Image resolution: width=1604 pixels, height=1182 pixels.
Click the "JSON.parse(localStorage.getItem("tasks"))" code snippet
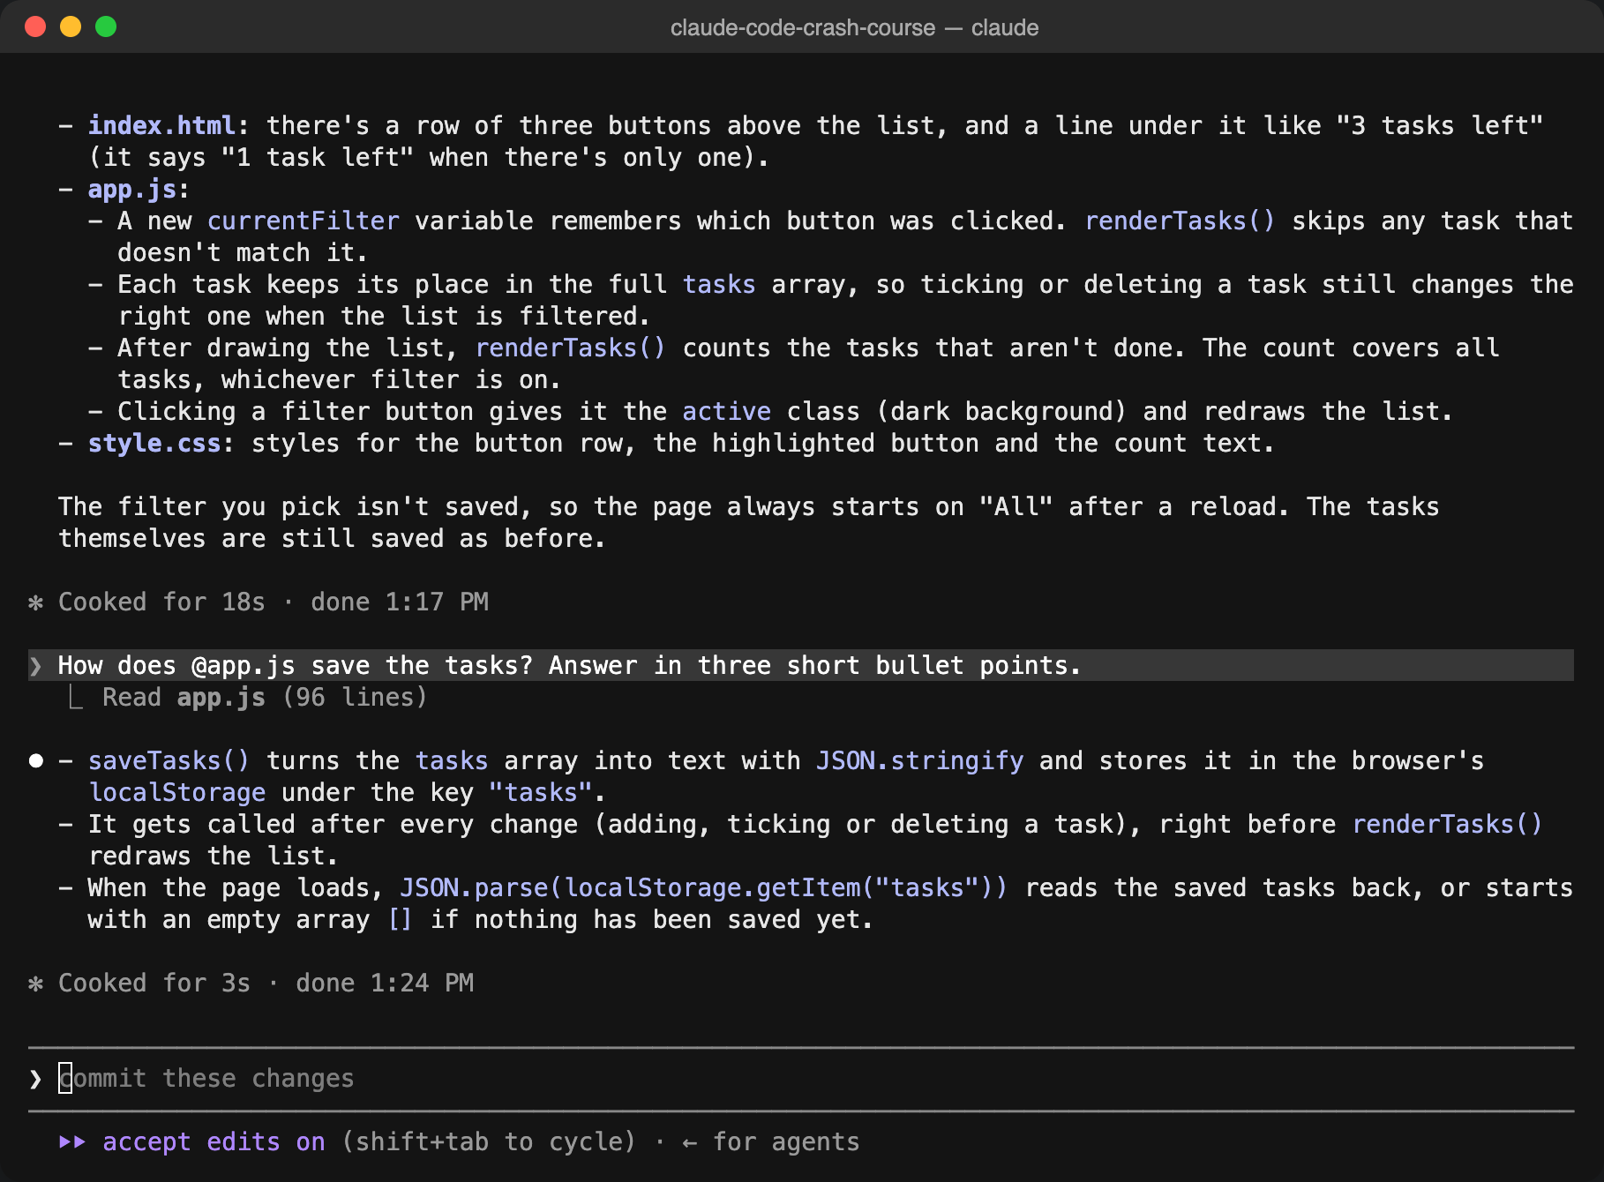703,887
